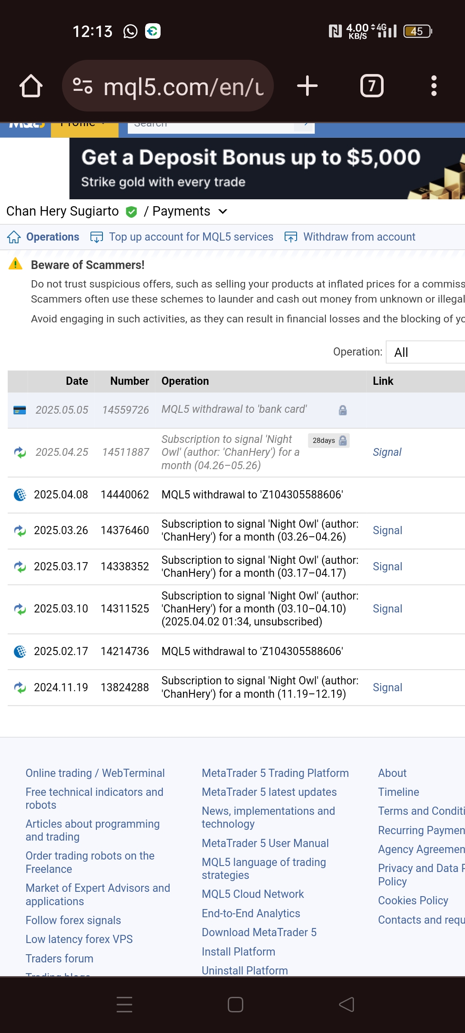Tap bank card icon in 2025.05.05 row
Image resolution: width=465 pixels, height=1033 pixels.
[20, 410]
